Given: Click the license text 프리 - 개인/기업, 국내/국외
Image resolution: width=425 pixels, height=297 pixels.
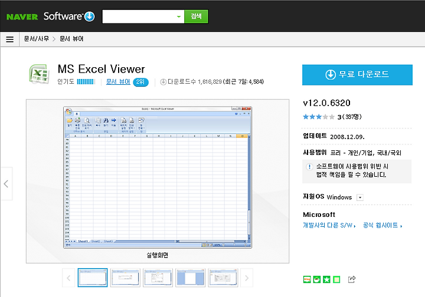Looking at the screenshot, I should (365, 153).
